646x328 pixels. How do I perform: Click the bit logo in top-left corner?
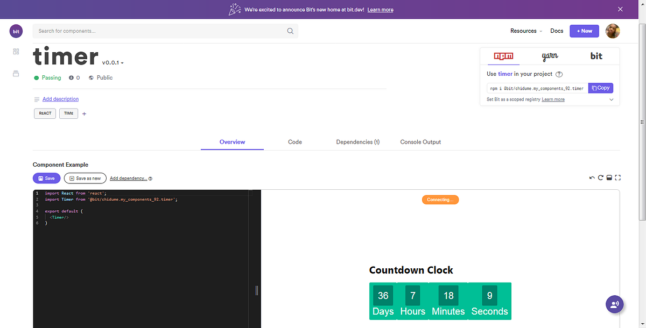[16, 31]
